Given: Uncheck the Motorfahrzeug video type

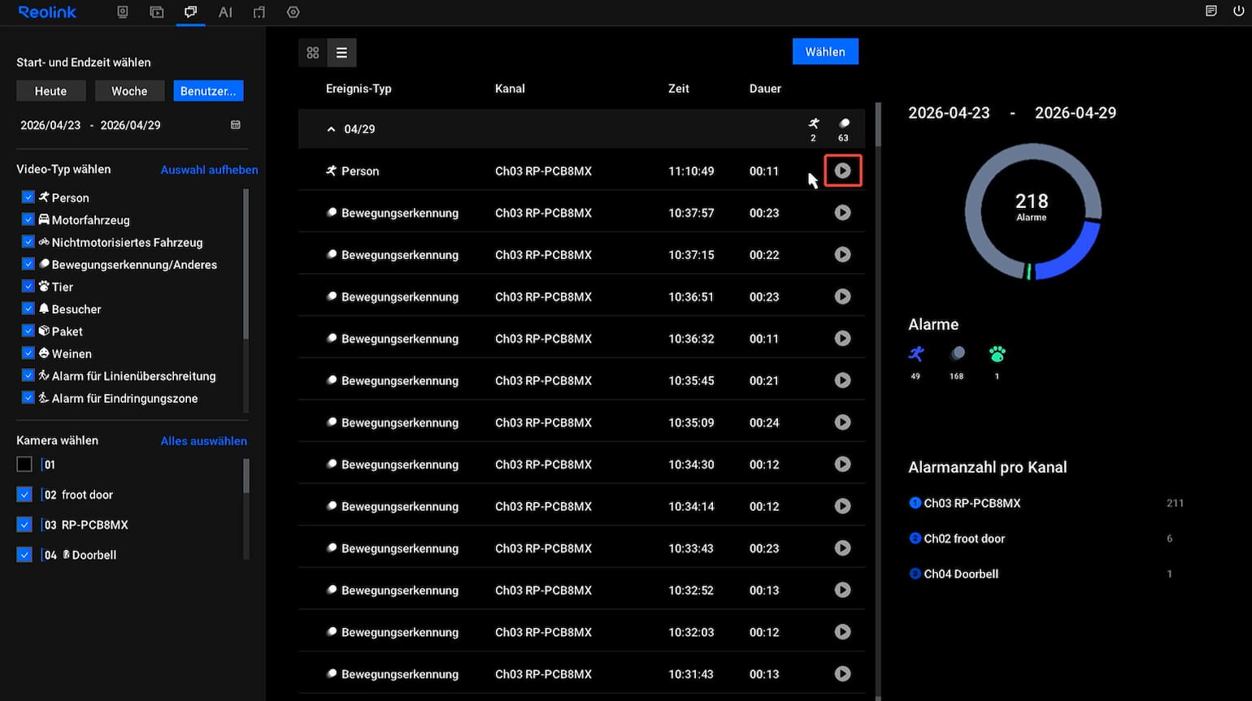Looking at the screenshot, I should click(28, 219).
